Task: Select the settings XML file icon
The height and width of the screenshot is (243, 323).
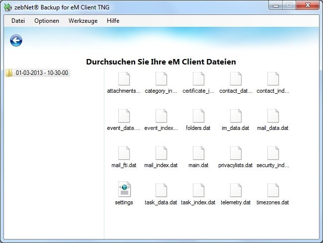Action: (124, 189)
